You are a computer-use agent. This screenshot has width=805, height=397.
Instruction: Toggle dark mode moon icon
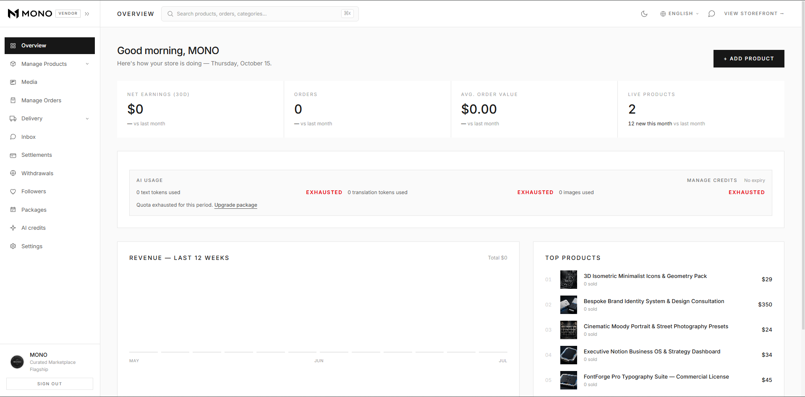[644, 14]
